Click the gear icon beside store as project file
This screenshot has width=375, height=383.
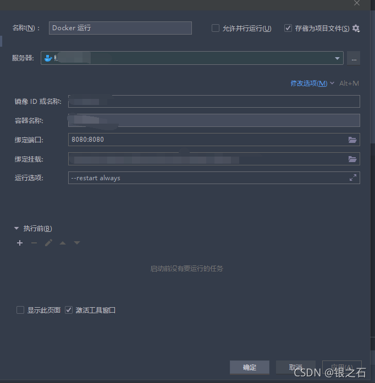[356, 29]
